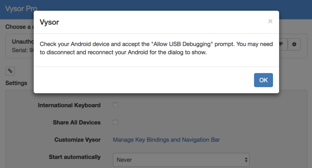Click the Allow USB Debugging message text

[x=156, y=48]
